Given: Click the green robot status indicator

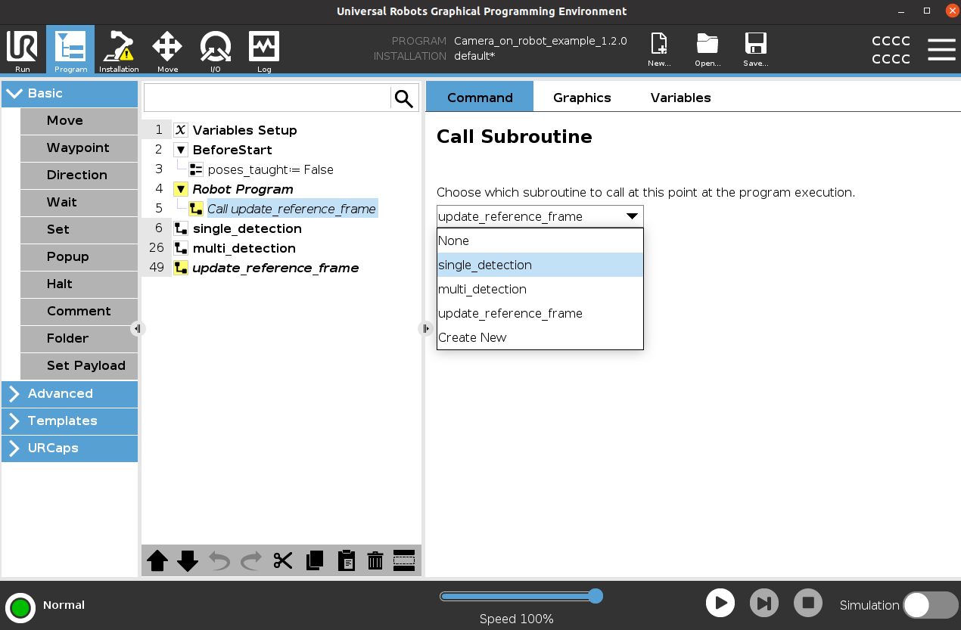Looking at the screenshot, I should point(20,607).
